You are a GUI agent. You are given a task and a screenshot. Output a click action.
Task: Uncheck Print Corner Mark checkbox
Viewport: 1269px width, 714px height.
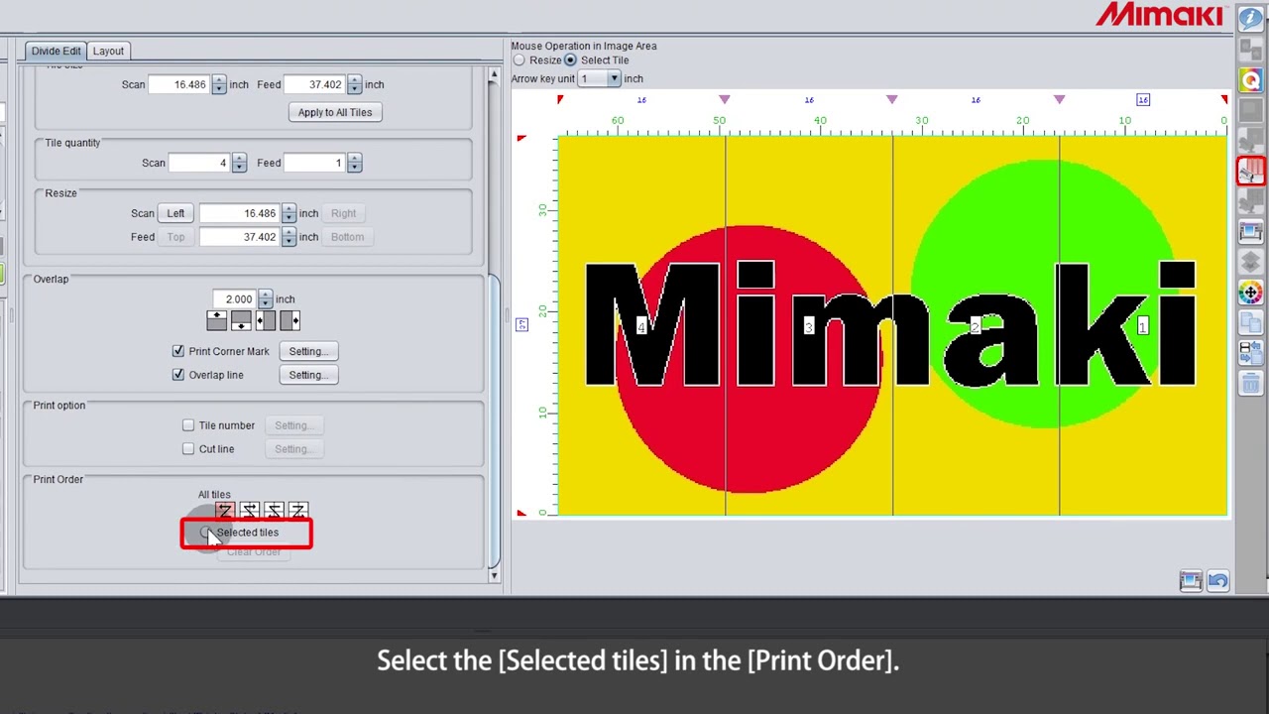pyautogui.click(x=178, y=351)
